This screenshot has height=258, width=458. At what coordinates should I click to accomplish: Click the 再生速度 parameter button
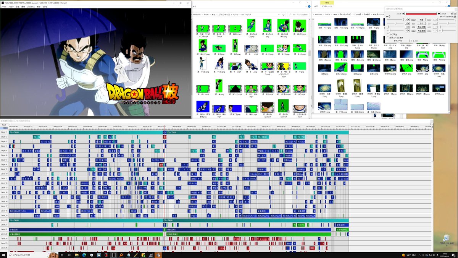tap(421, 31)
